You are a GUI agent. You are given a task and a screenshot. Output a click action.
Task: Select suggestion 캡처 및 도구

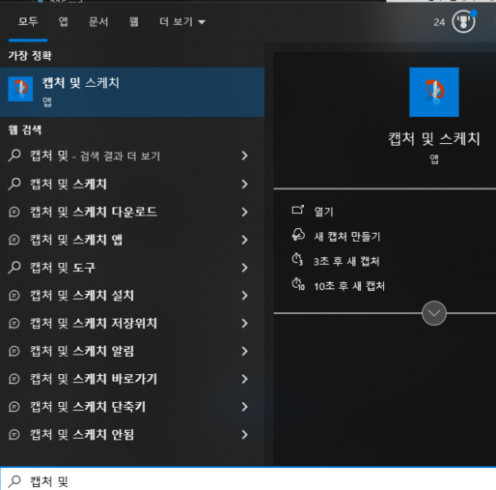132,268
